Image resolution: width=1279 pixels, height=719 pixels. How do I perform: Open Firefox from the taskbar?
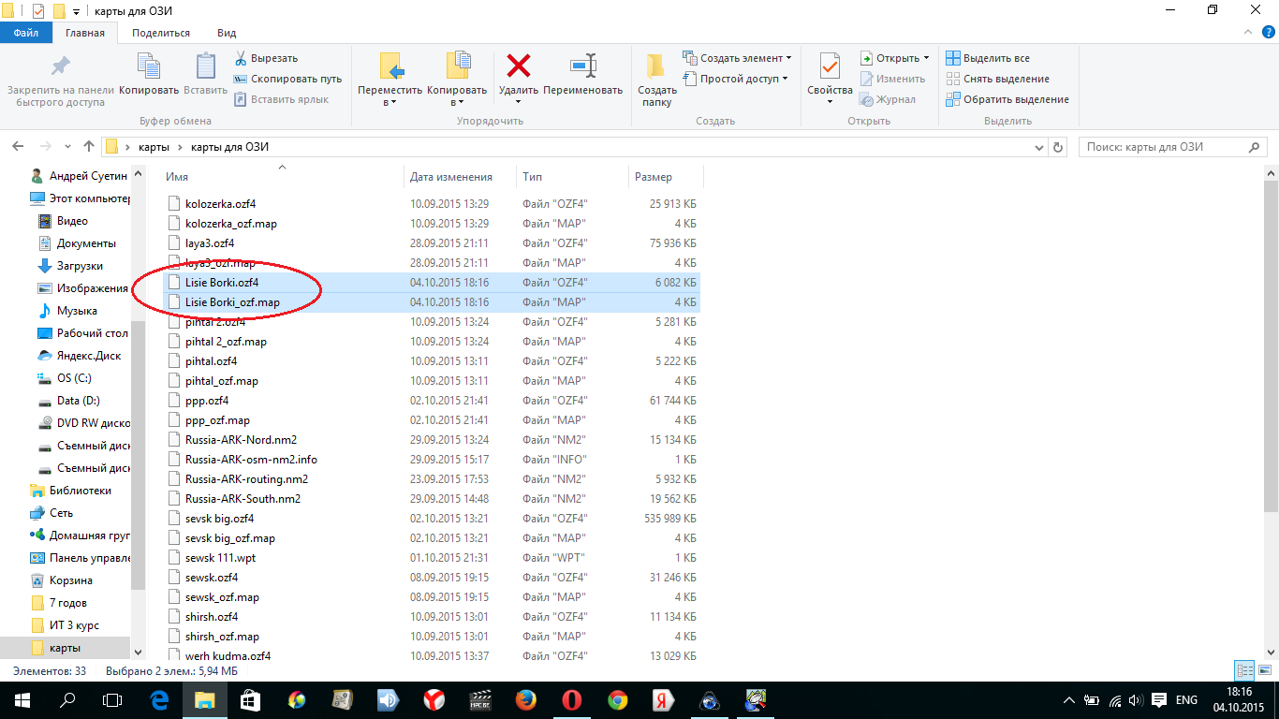(525, 699)
